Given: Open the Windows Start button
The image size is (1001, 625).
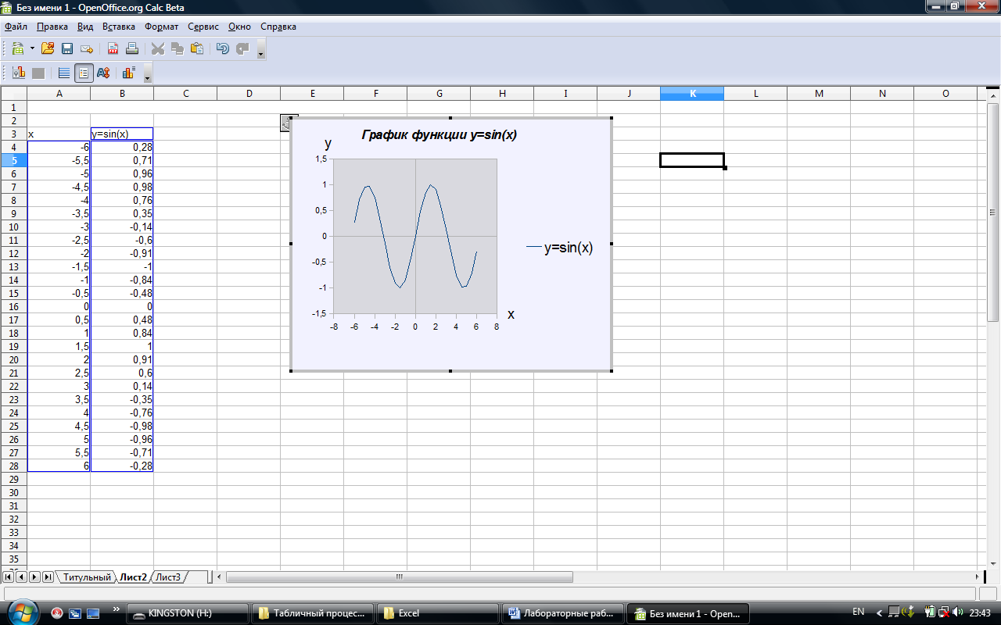Looking at the screenshot, I should point(22,612).
